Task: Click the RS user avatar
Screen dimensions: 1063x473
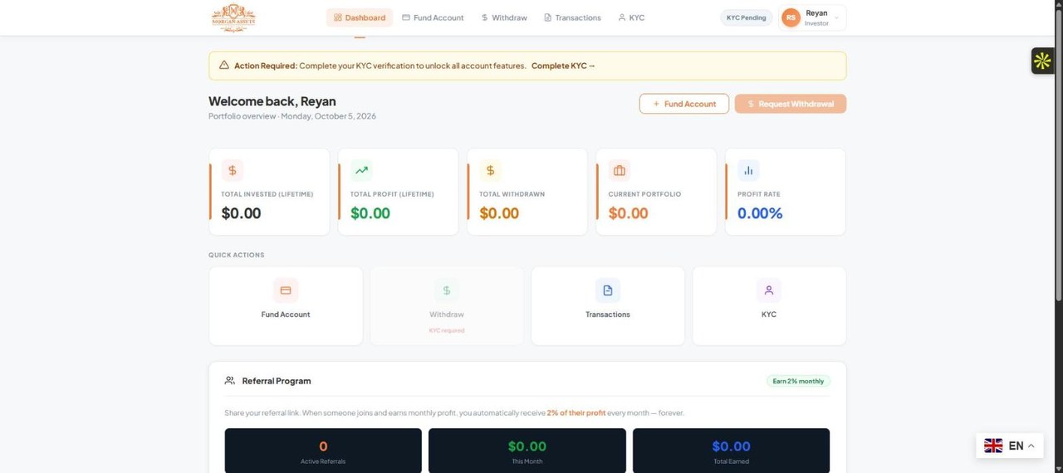Action: point(791,17)
